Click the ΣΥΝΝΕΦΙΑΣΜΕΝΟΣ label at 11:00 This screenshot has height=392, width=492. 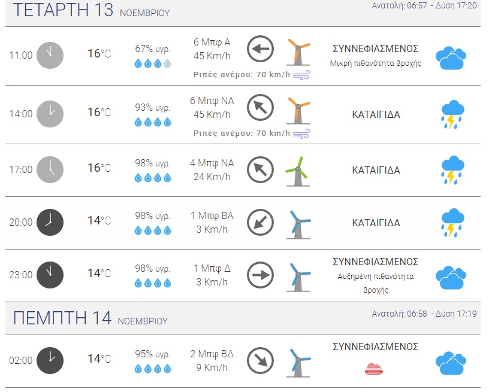point(376,48)
